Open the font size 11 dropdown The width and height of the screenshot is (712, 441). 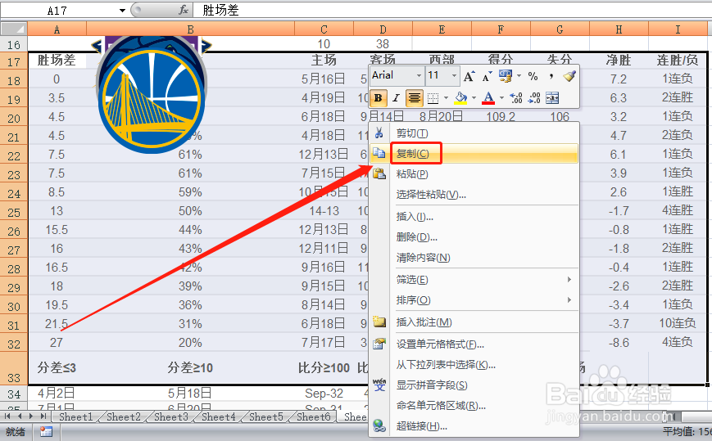coord(454,76)
